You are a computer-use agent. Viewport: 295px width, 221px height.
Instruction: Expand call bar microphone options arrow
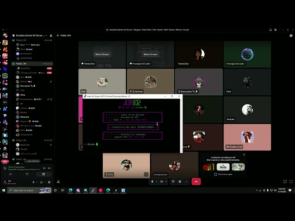tap(156, 181)
